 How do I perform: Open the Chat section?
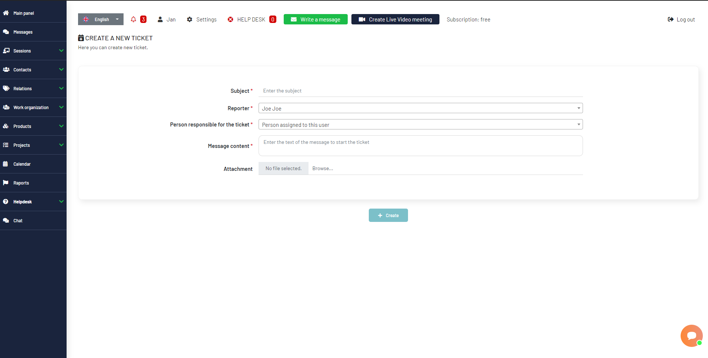click(17, 220)
